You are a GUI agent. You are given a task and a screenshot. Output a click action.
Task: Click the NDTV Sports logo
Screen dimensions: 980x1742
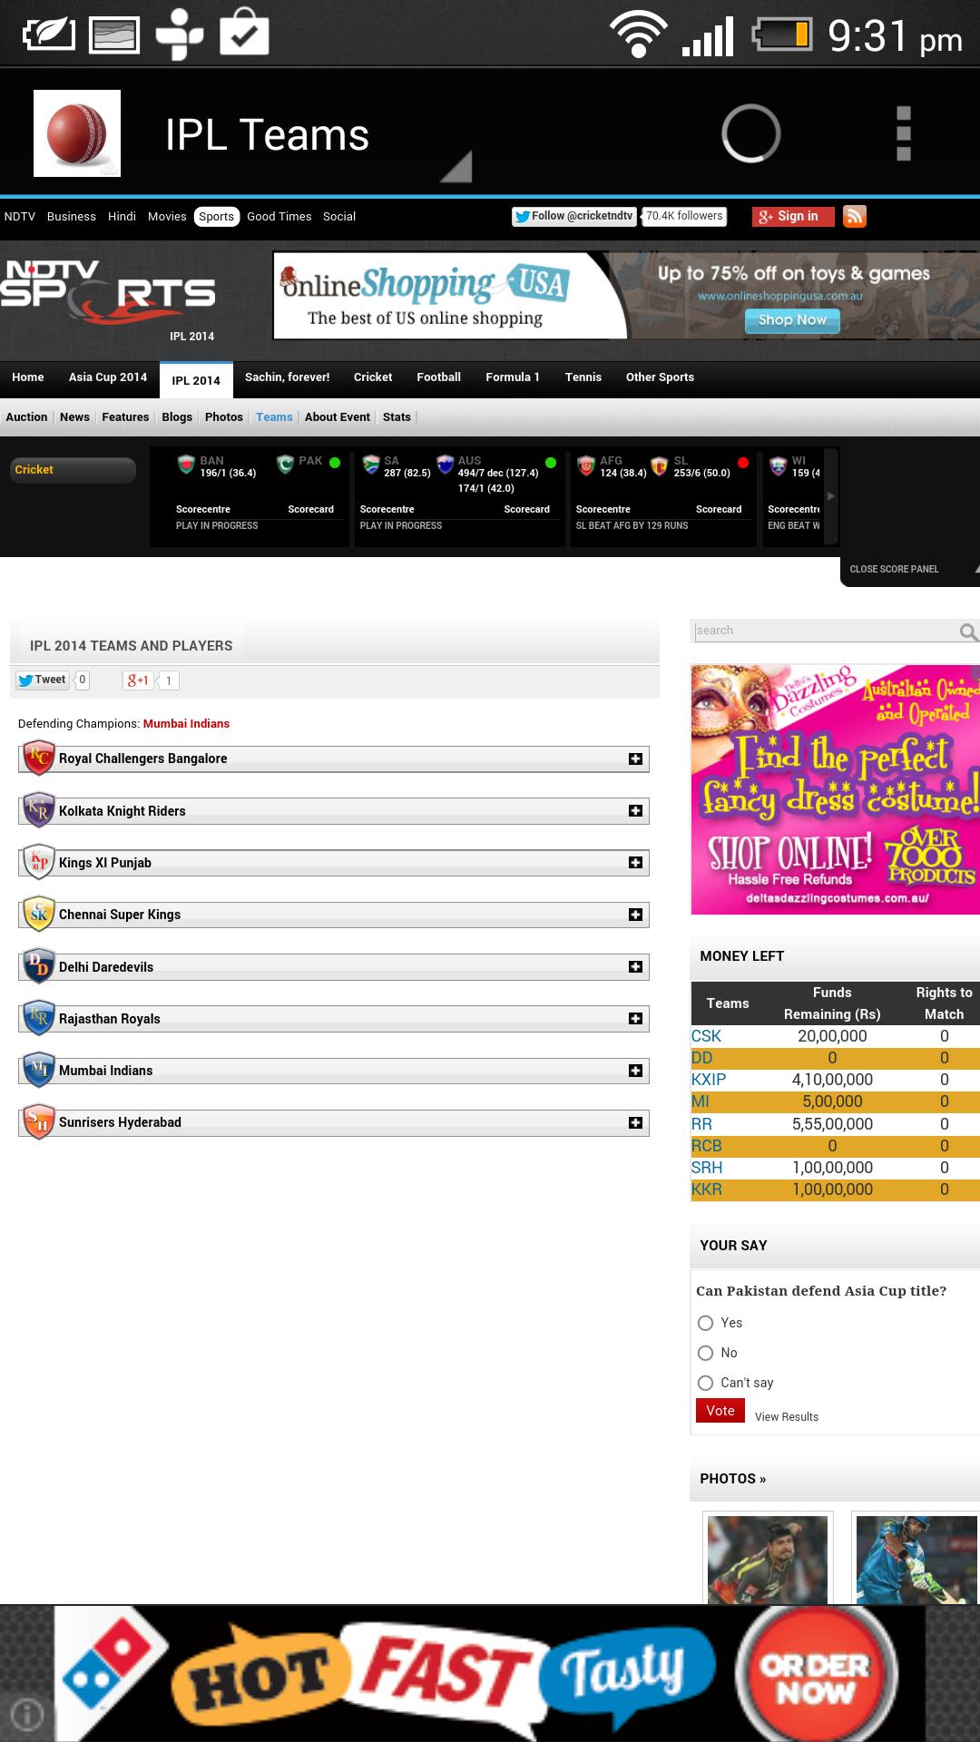pyautogui.click(x=109, y=292)
